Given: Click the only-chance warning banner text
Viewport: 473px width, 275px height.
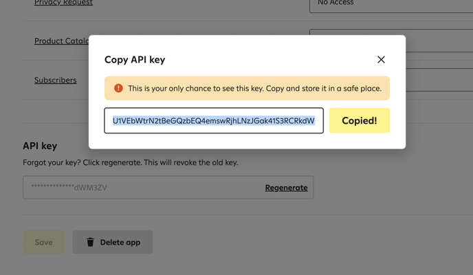Looking at the screenshot, I should [x=254, y=89].
